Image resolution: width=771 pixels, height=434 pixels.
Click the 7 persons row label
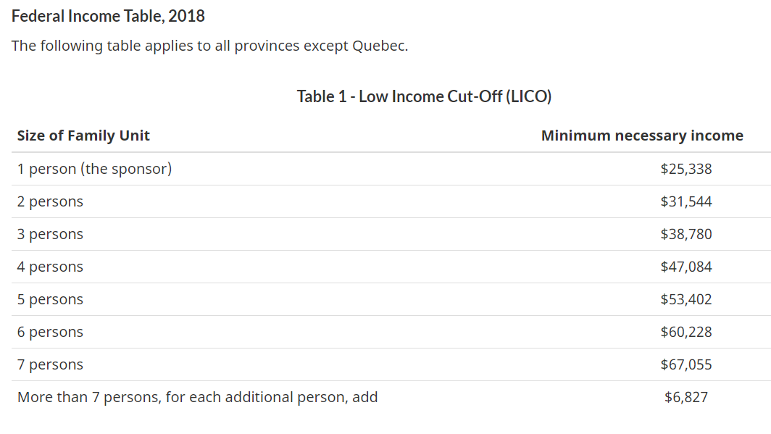[x=50, y=364]
